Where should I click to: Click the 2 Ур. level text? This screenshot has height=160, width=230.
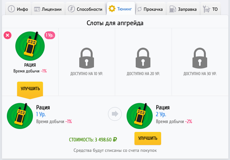[161, 114]
